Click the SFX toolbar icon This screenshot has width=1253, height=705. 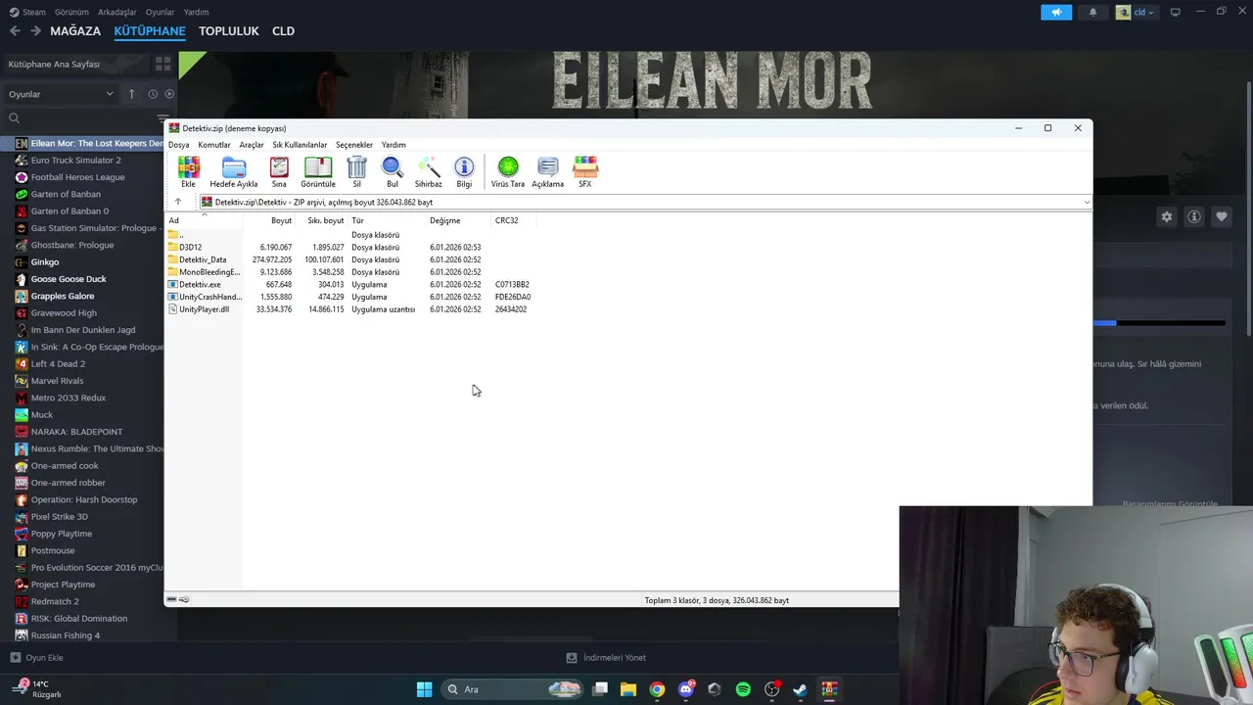585,171
